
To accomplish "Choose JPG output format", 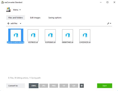I will (44, 86).
